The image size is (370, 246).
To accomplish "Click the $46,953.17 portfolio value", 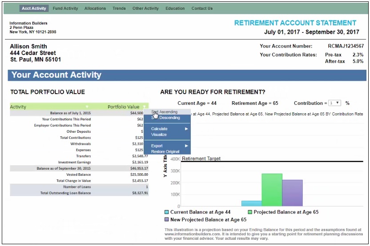I will coord(139,168).
